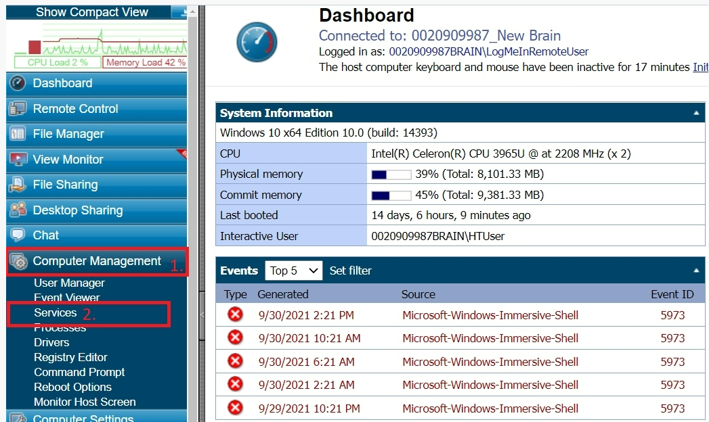
Task: Select Command Prompt in the sidebar
Action: pos(79,372)
